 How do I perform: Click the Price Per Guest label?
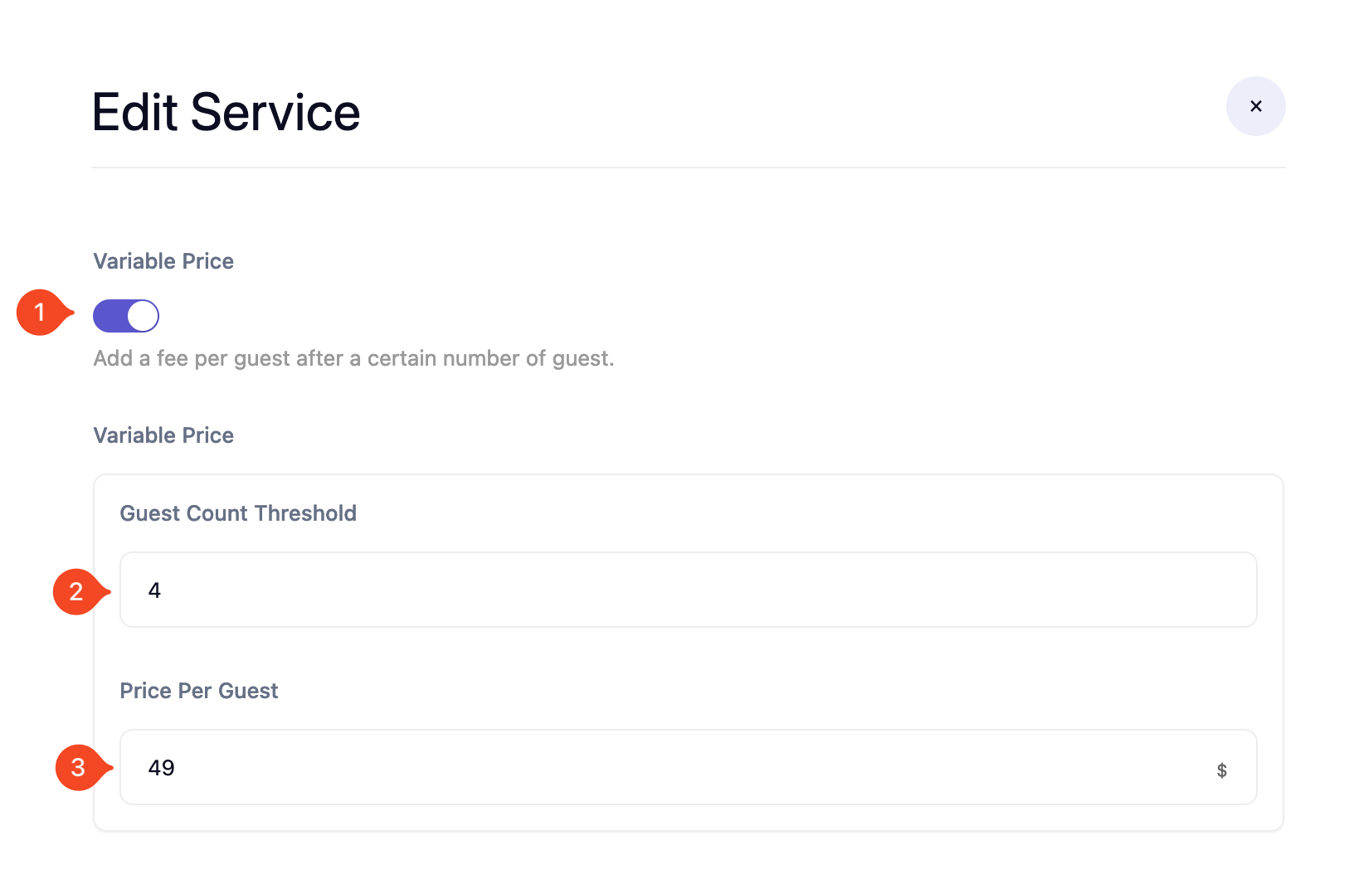[199, 691]
